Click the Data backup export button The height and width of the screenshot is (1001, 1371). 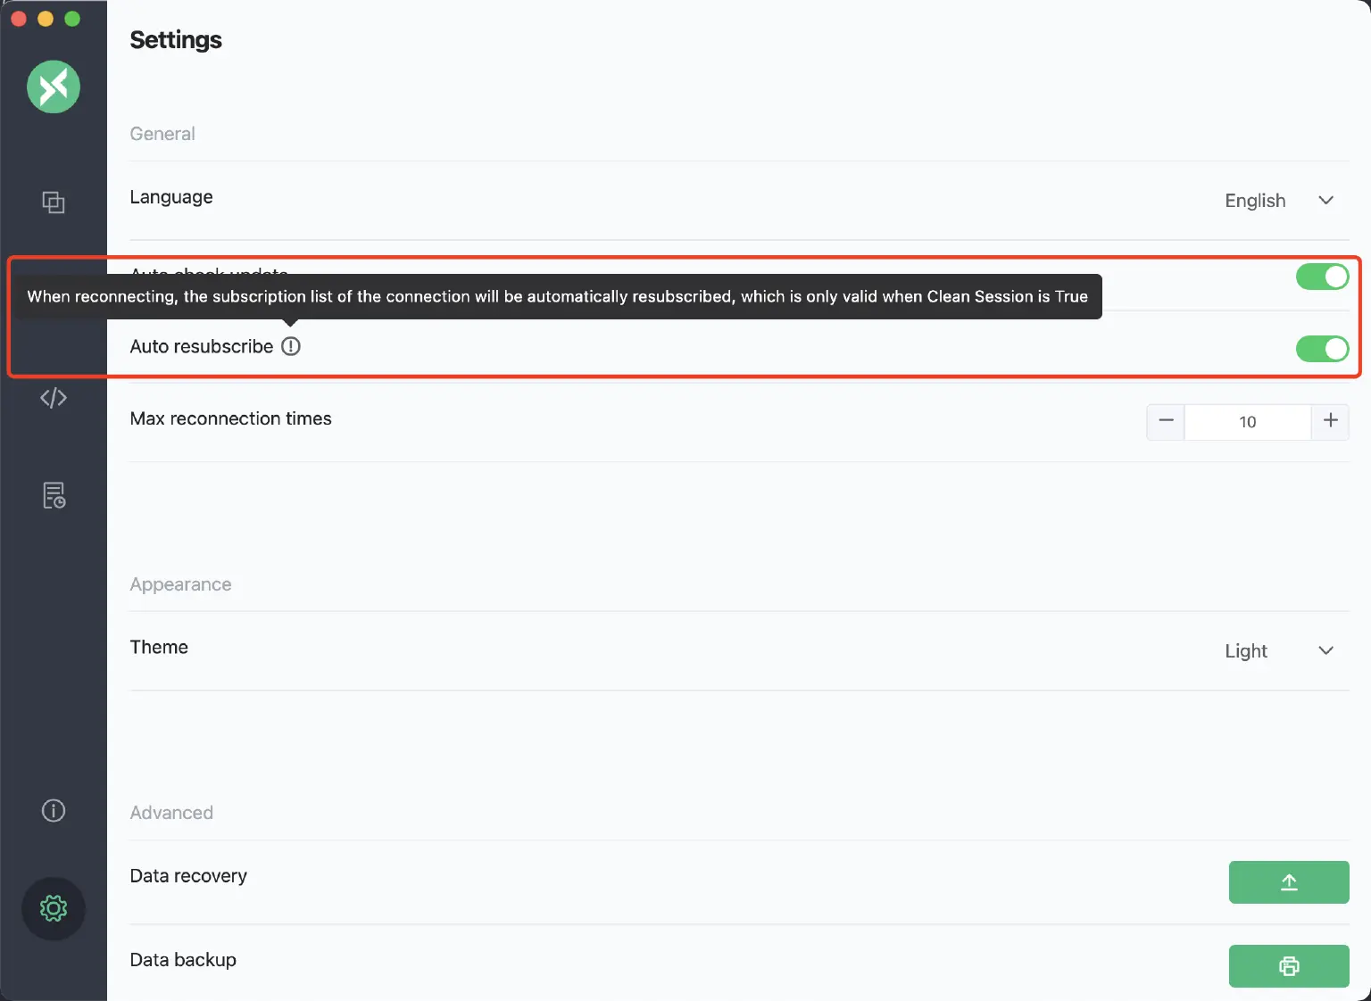pyautogui.click(x=1288, y=966)
